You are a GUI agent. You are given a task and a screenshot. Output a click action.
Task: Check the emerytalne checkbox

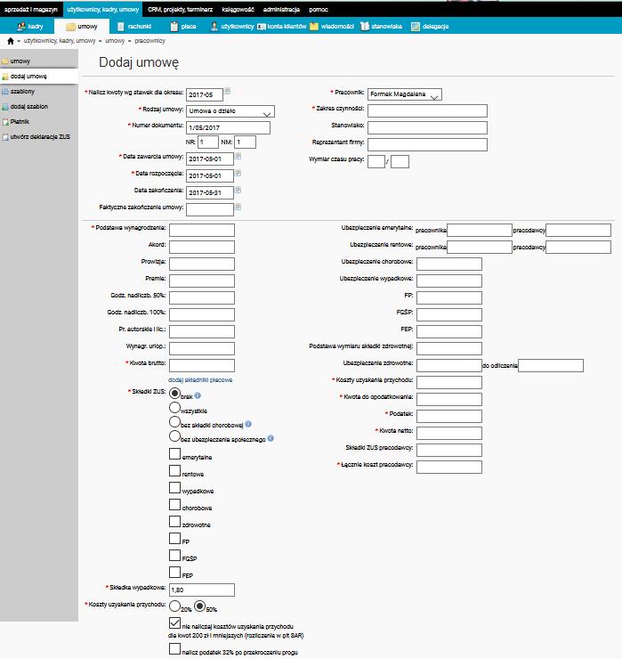pos(174,454)
